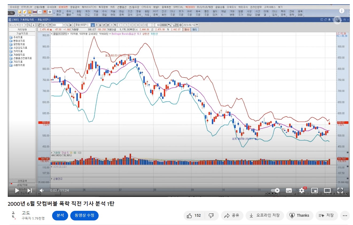Select 주 weekly chart period
The height and width of the screenshot is (225, 353).
click(96, 25)
